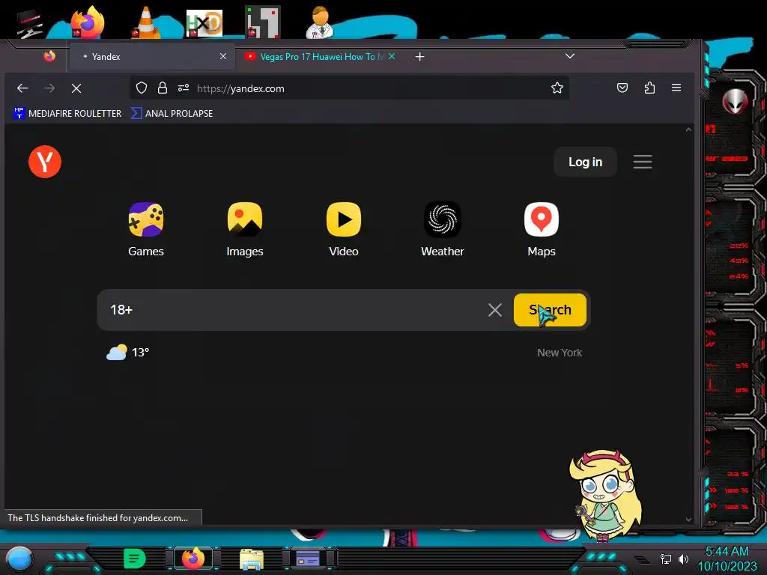Open Yandex Video

coord(343,229)
